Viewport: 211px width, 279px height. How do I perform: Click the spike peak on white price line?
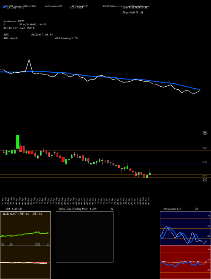[x=29, y=60]
